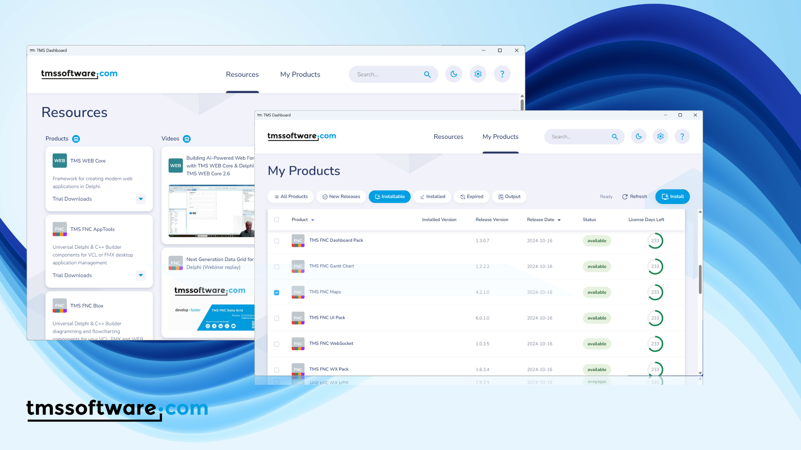Open settings gear in My Products window
The width and height of the screenshot is (801, 450).
click(660, 136)
